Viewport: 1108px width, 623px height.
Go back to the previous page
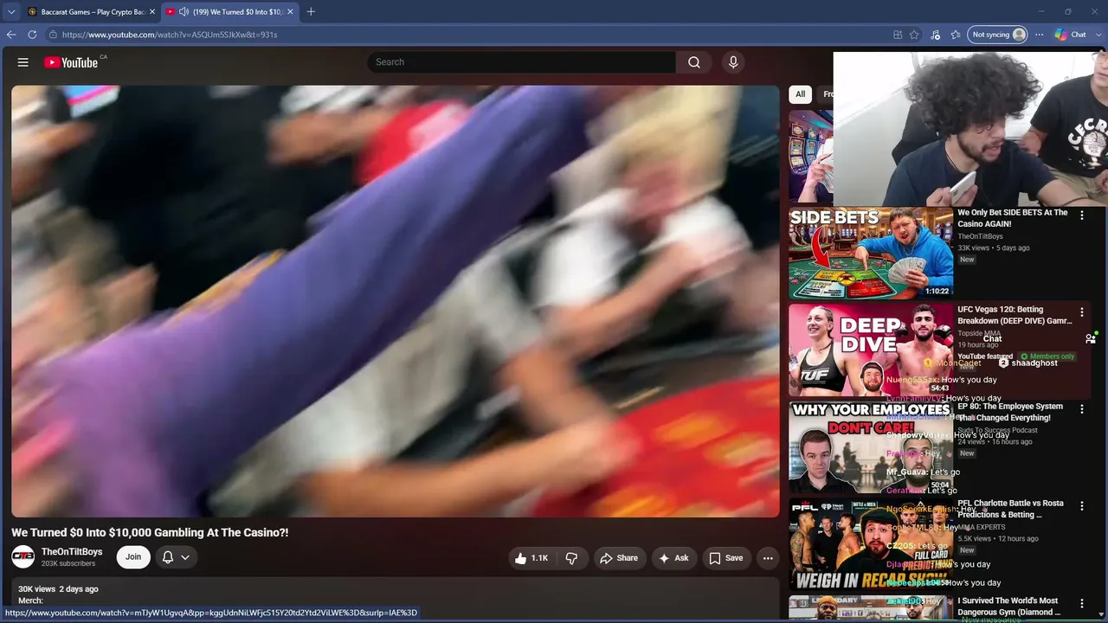[11, 35]
